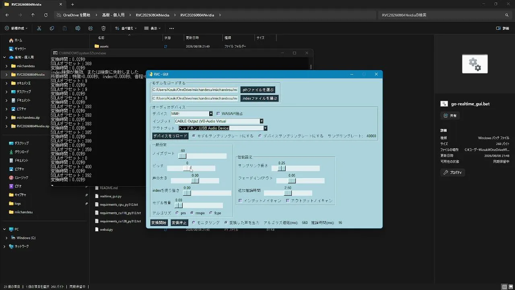The image size is (515, 290).
Task: Refresh the Explorer folder view
Action: 46,15
